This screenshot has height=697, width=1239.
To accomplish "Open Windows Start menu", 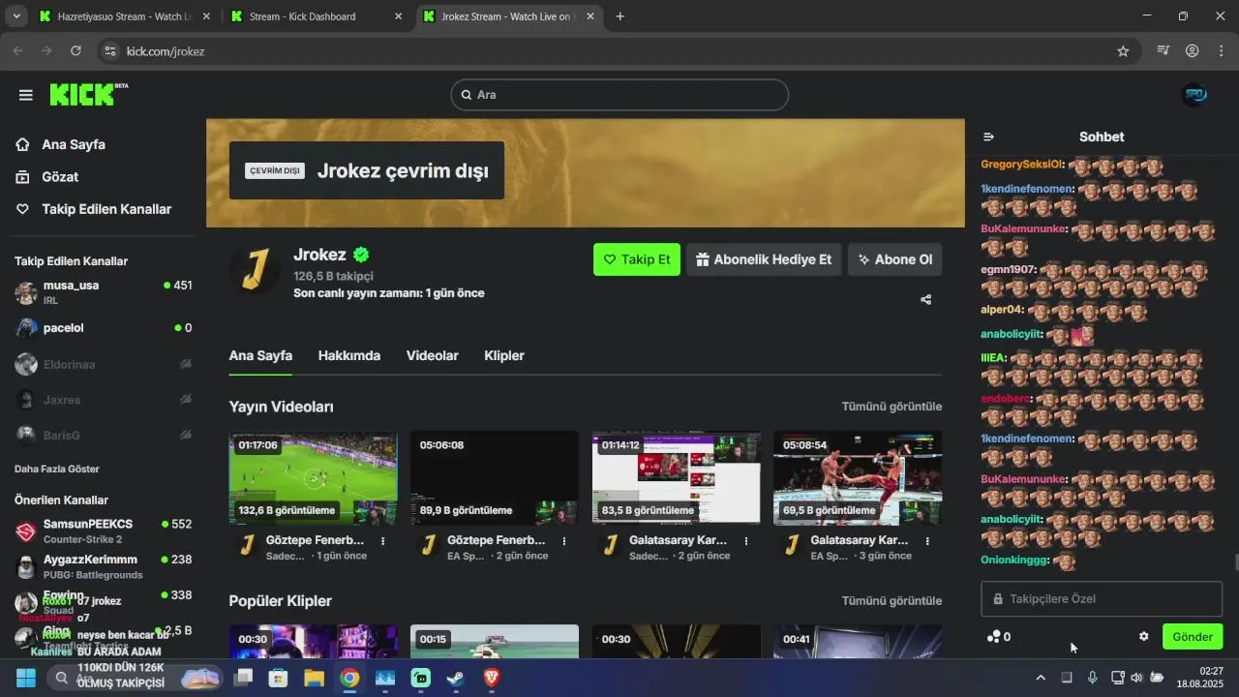I will (x=25, y=678).
